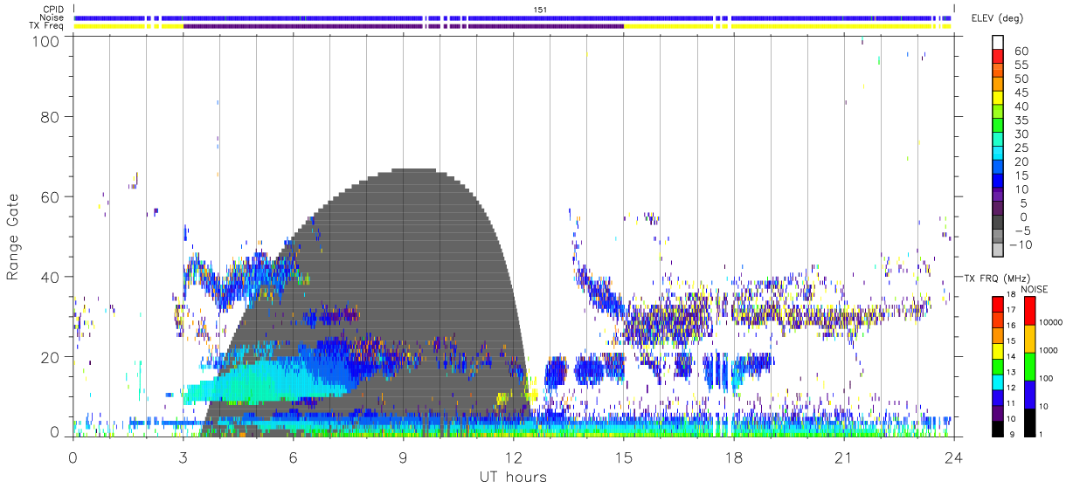
Task: Select the cyan 12–13 MHz TX FRQ swatch
Action: point(997,382)
